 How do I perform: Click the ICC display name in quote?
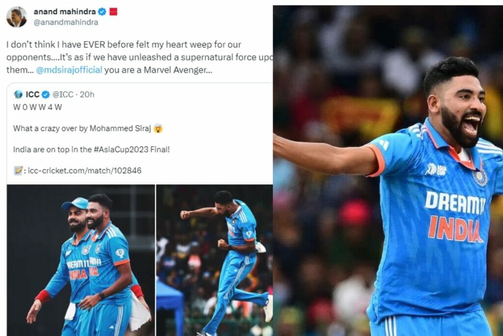pos(32,94)
